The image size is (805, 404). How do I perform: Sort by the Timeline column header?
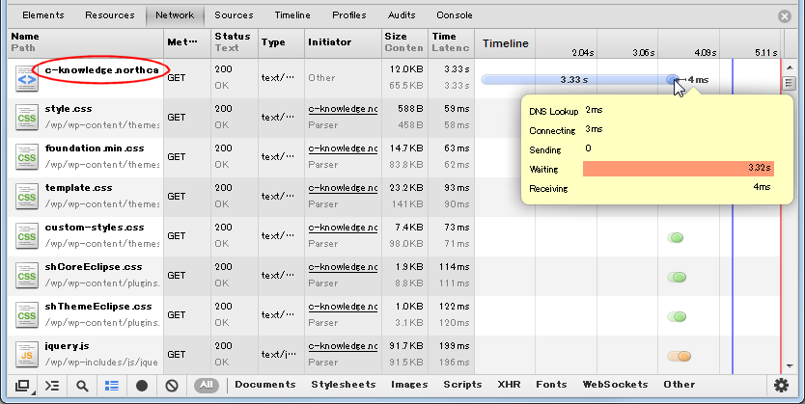[x=506, y=43]
